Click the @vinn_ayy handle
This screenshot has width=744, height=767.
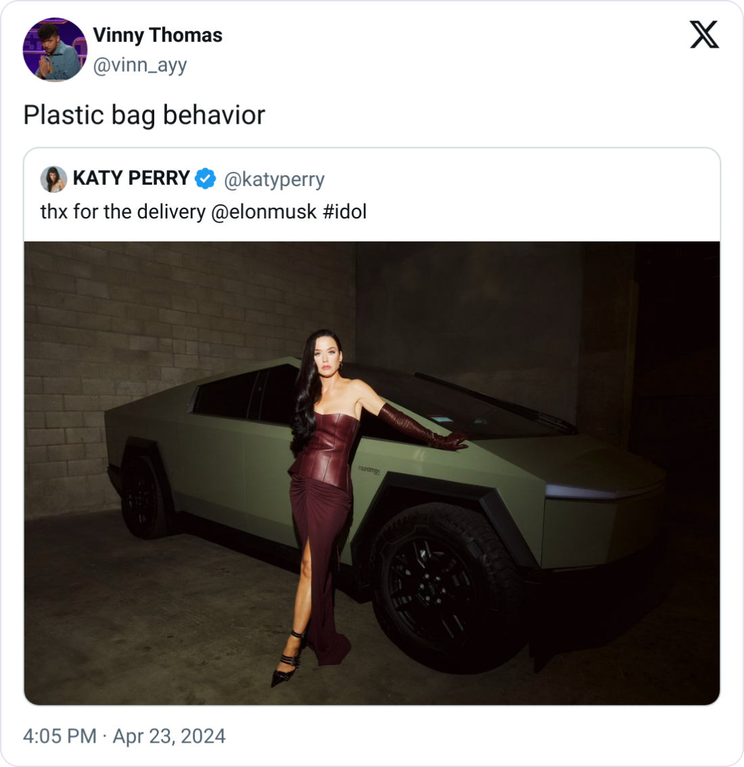(139, 66)
